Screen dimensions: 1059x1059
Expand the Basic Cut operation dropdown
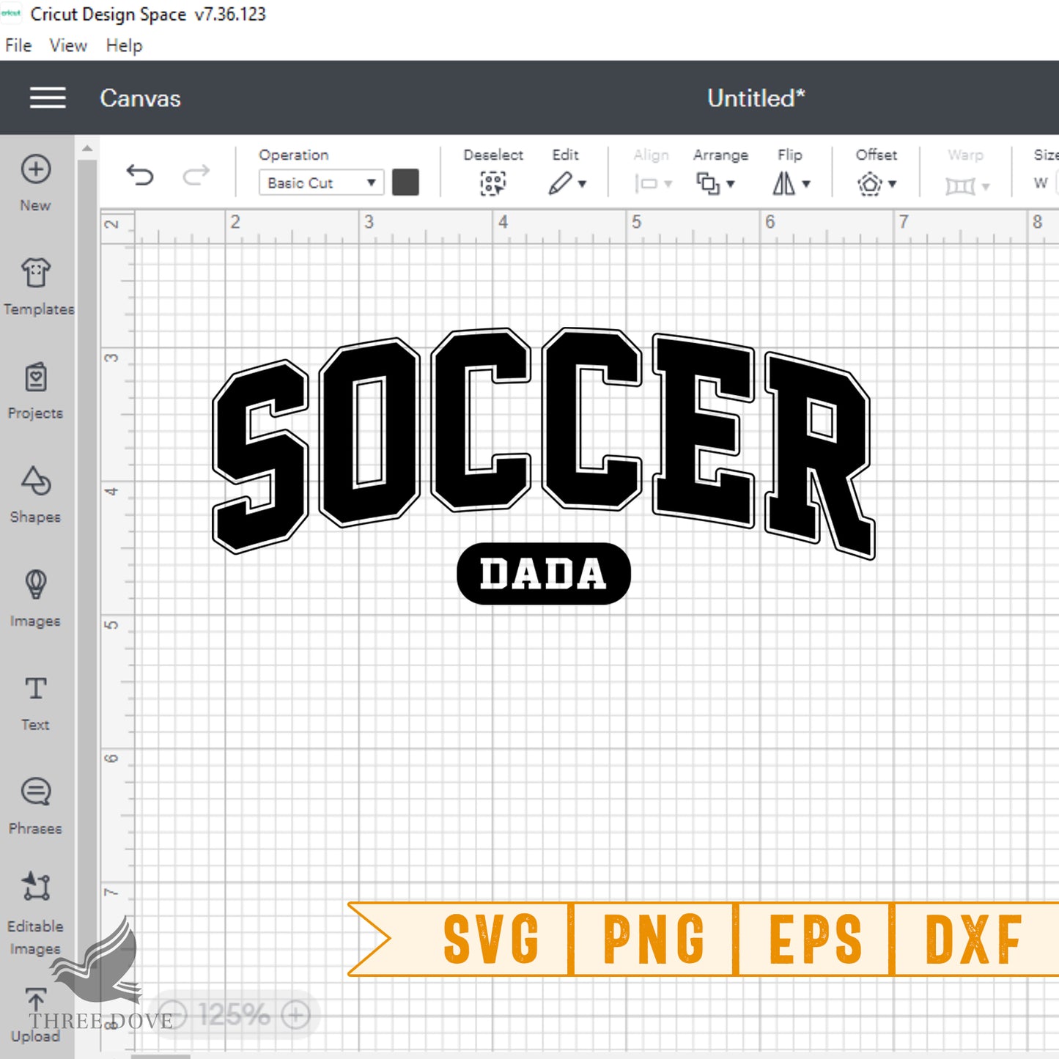[321, 182]
